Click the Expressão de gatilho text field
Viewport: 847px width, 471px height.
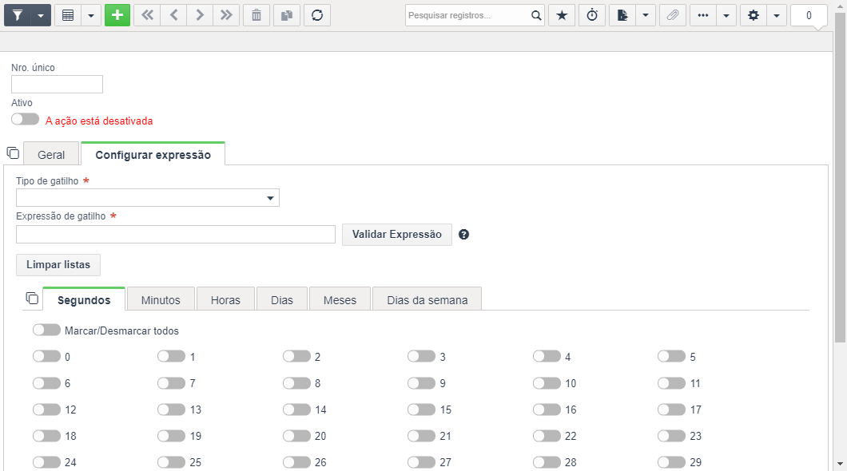[176, 234]
